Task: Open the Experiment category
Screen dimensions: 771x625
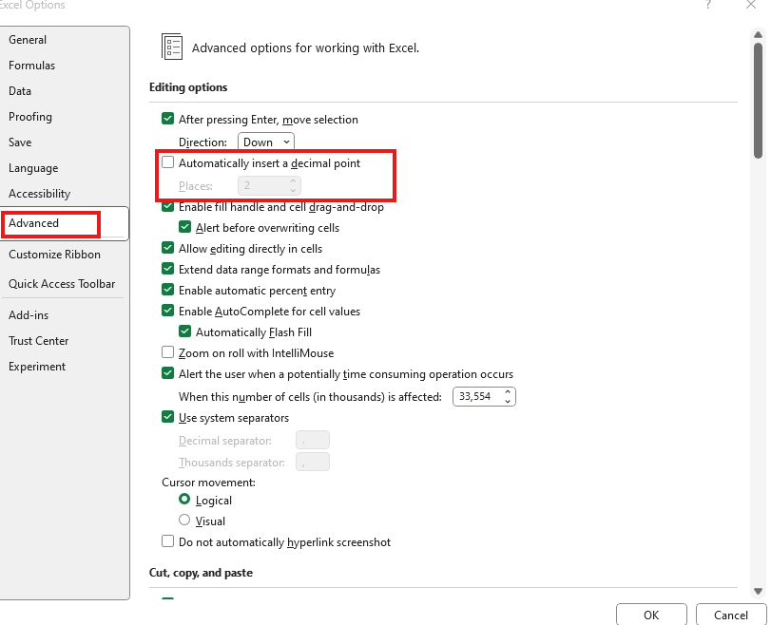Action: click(37, 366)
